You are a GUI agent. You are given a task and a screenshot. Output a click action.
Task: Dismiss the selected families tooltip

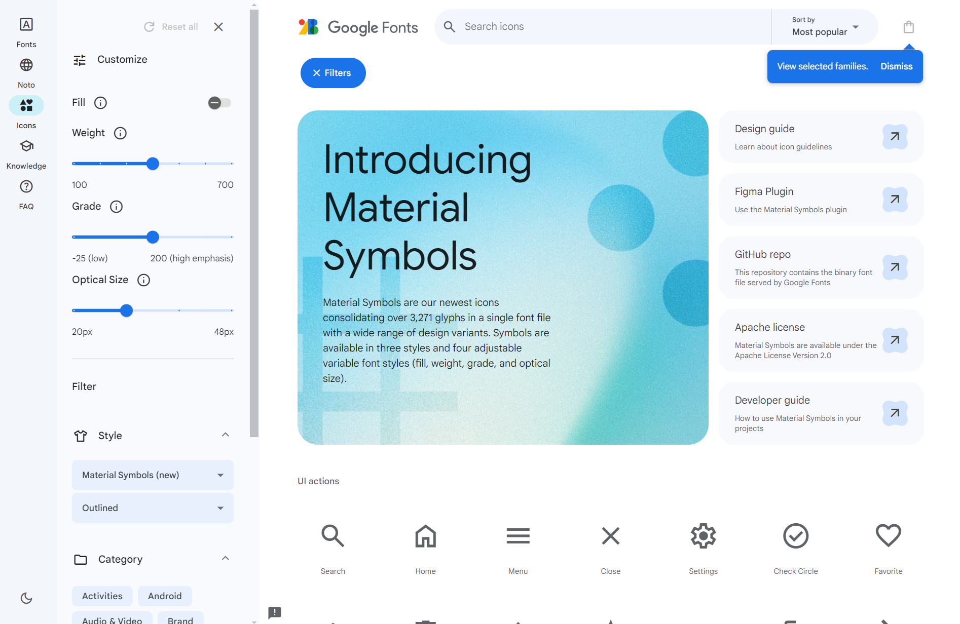[x=896, y=66]
